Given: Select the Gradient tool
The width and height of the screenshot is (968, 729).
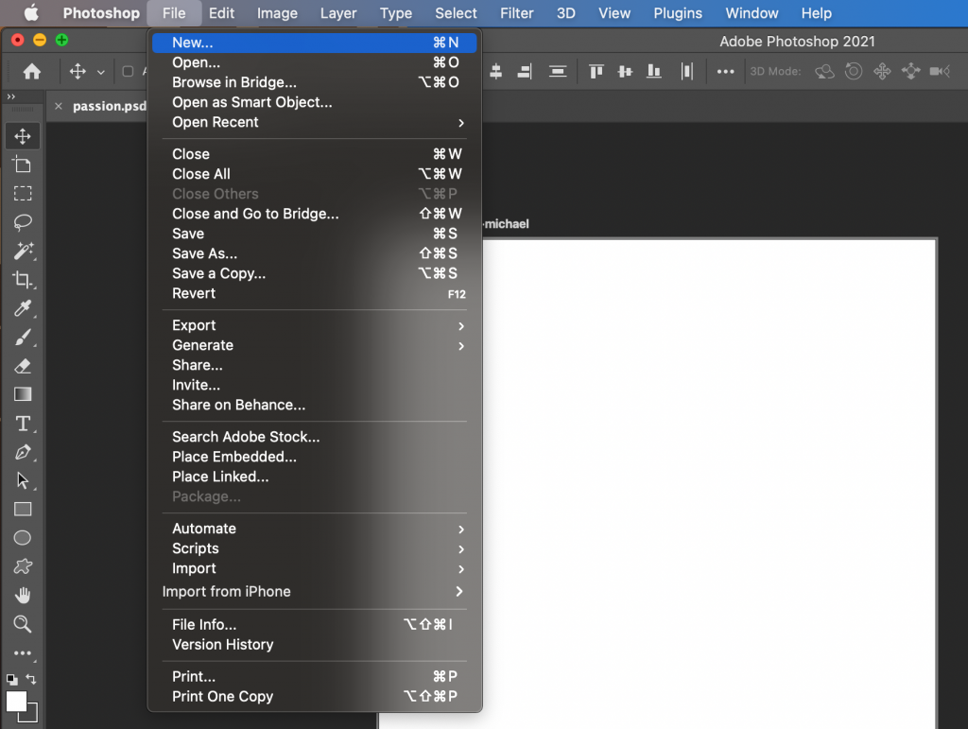Looking at the screenshot, I should pos(23,394).
